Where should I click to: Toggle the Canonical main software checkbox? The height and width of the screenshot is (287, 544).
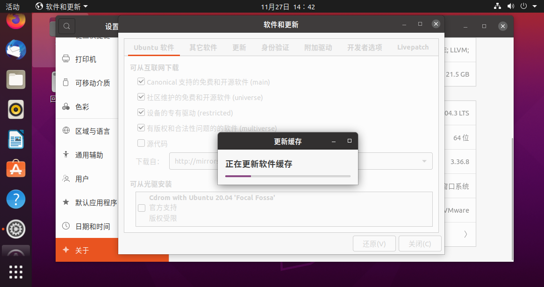tap(141, 81)
